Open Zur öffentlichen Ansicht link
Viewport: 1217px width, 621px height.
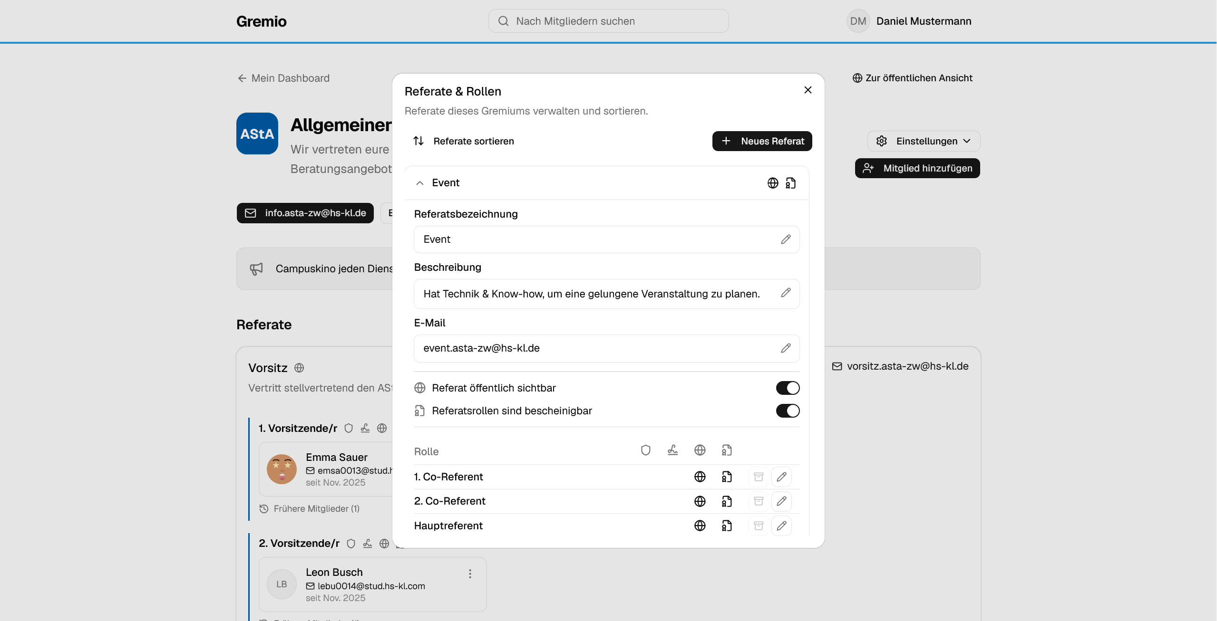pos(912,78)
